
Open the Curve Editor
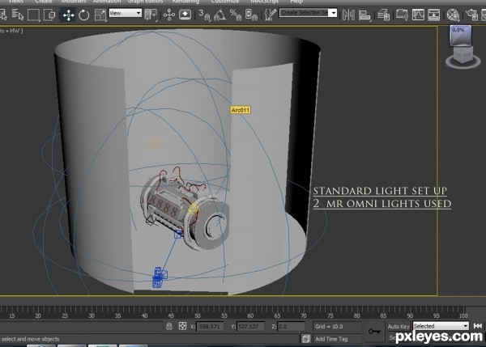(418, 15)
